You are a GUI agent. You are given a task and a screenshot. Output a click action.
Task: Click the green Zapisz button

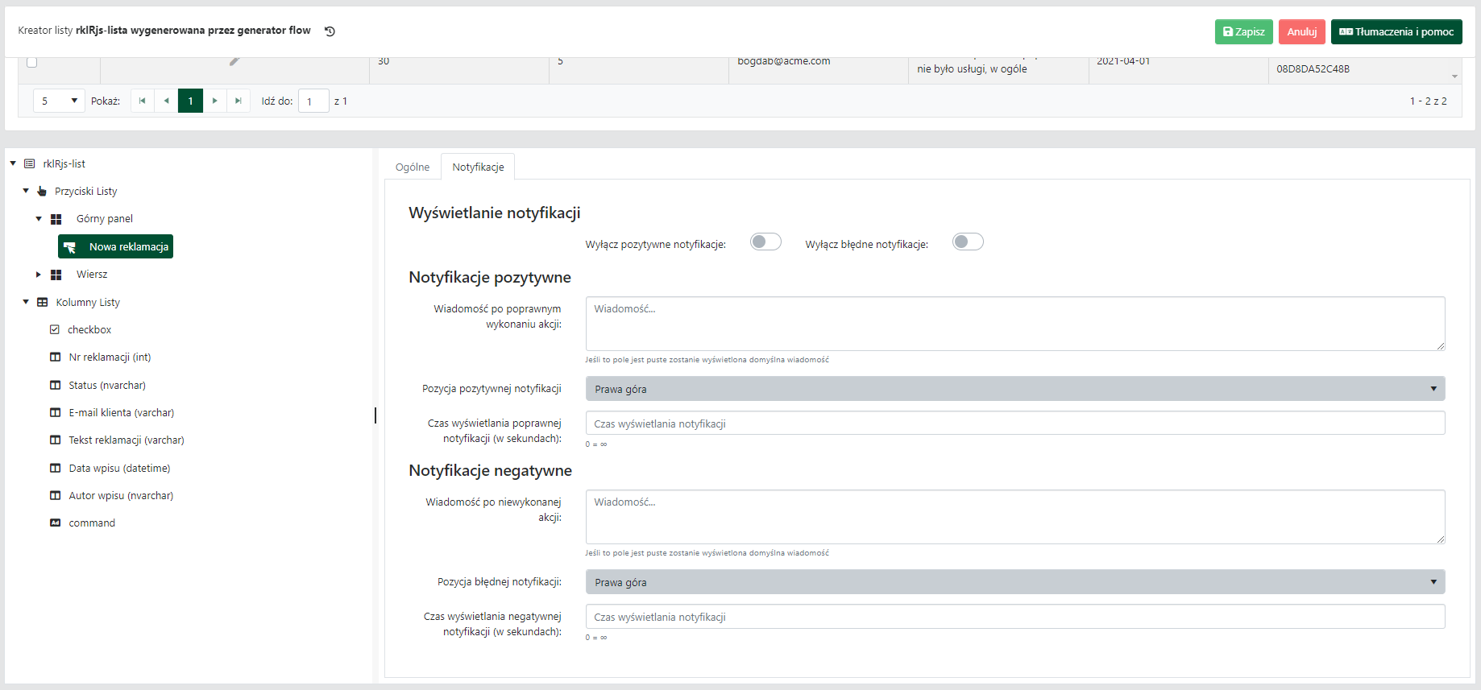(1244, 31)
